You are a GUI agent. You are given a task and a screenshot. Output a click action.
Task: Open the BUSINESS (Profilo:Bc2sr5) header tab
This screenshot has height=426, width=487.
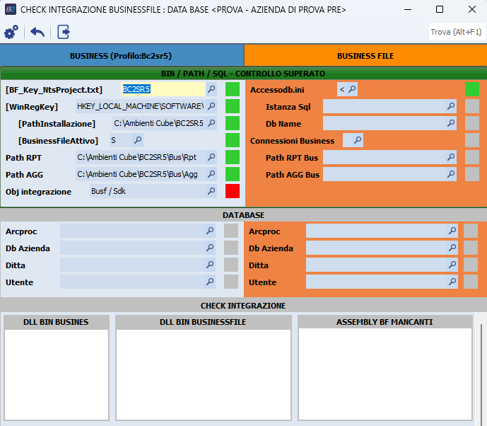pos(121,56)
